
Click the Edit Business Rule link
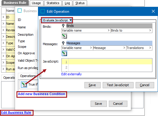(x=16, y=112)
